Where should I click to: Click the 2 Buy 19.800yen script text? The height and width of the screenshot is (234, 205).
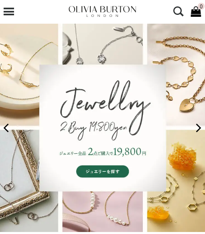tap(93, 130)
